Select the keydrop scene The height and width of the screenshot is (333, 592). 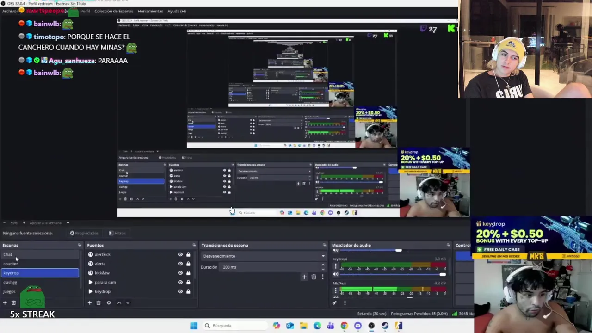click(x=40, y=273)
